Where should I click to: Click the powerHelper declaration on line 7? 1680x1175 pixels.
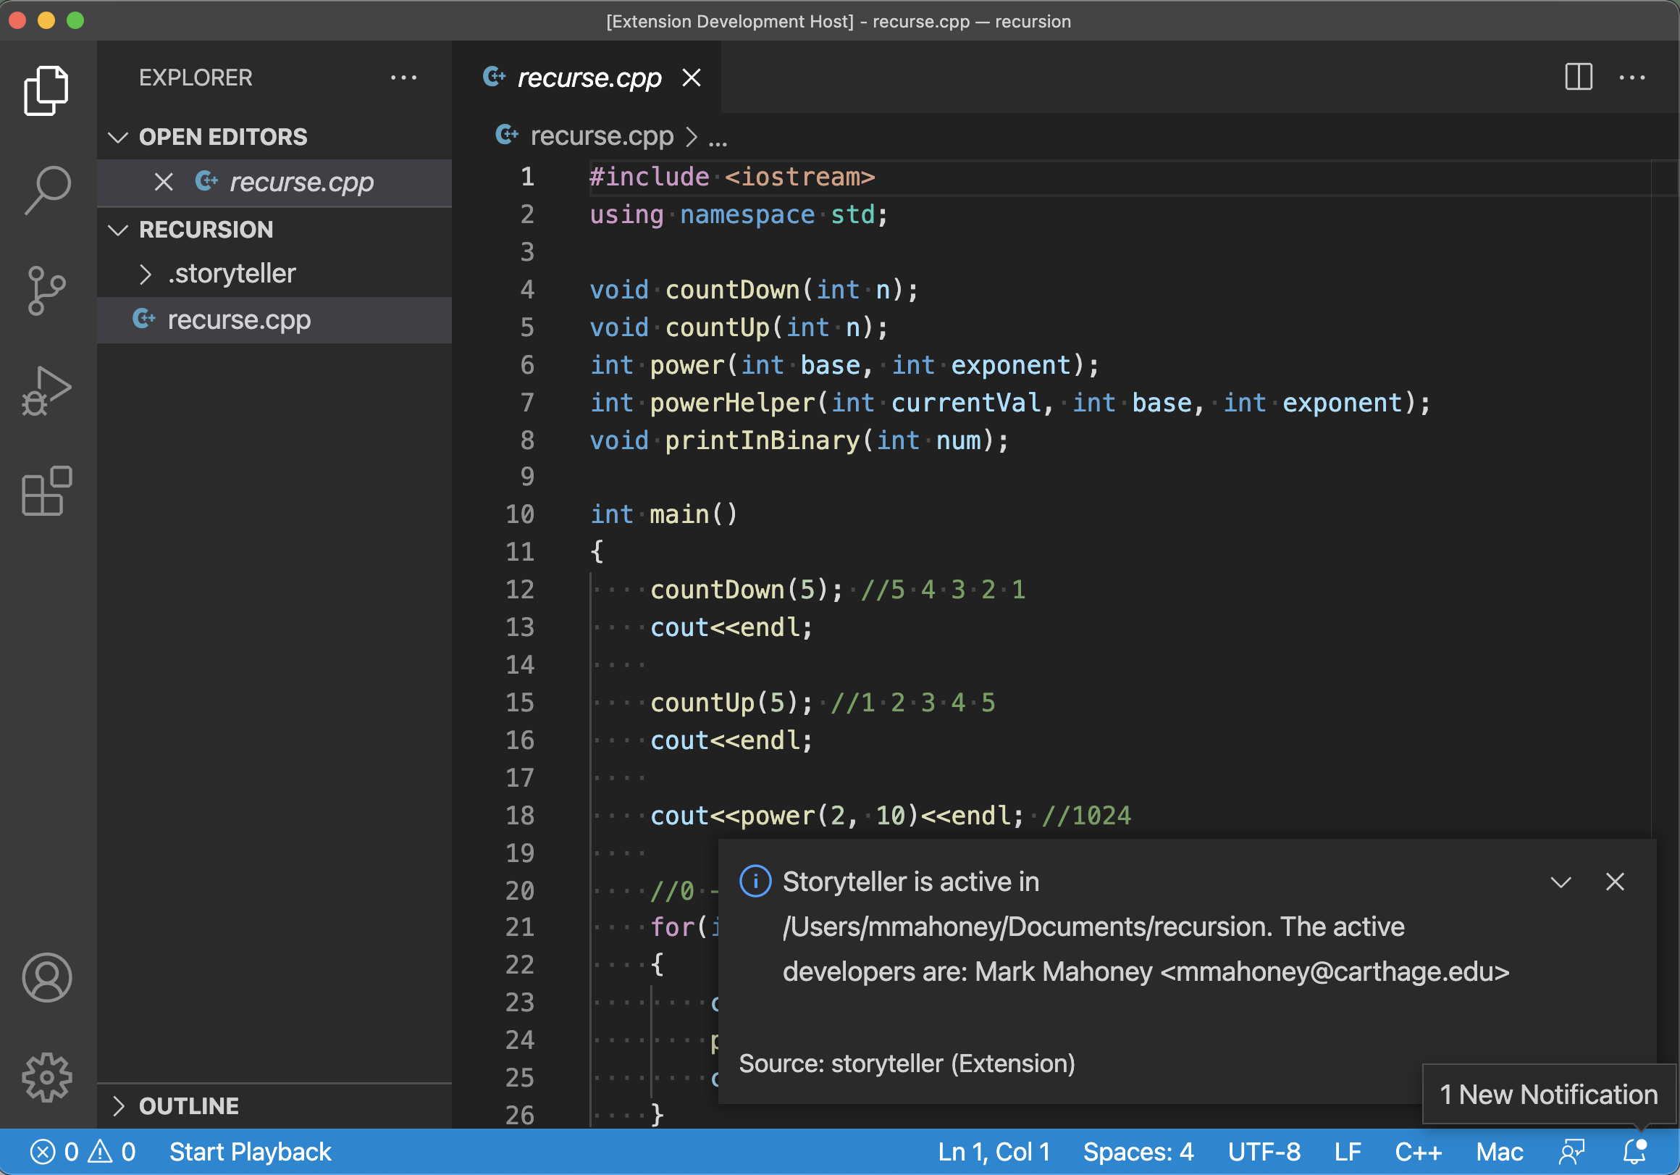click(x=1009, y=403)
